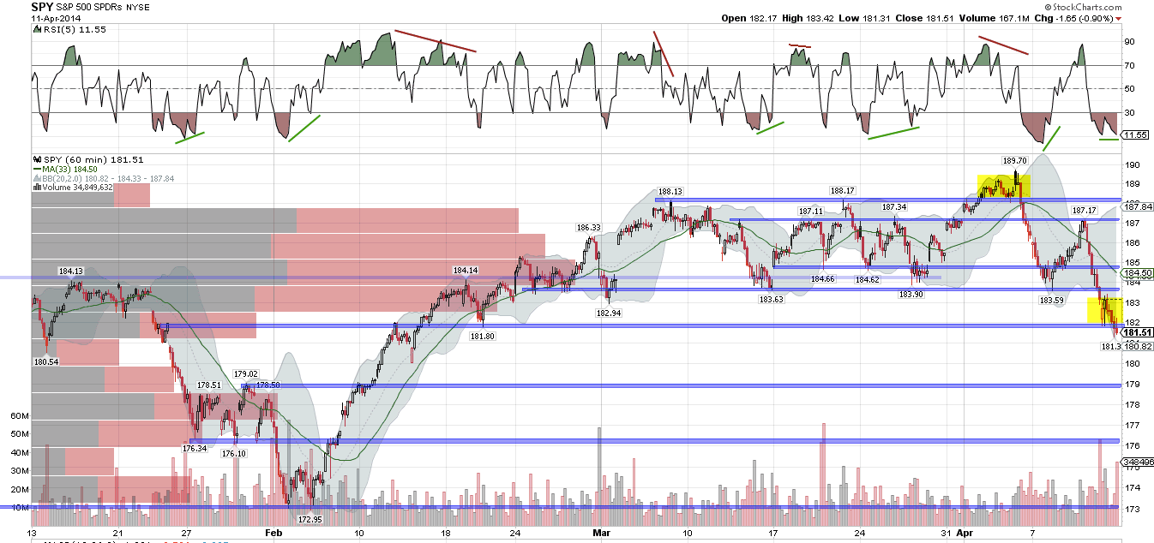Screen dimensions: 1154x543
Task: Click the 184.66 price label
Action: pos(822,279)
